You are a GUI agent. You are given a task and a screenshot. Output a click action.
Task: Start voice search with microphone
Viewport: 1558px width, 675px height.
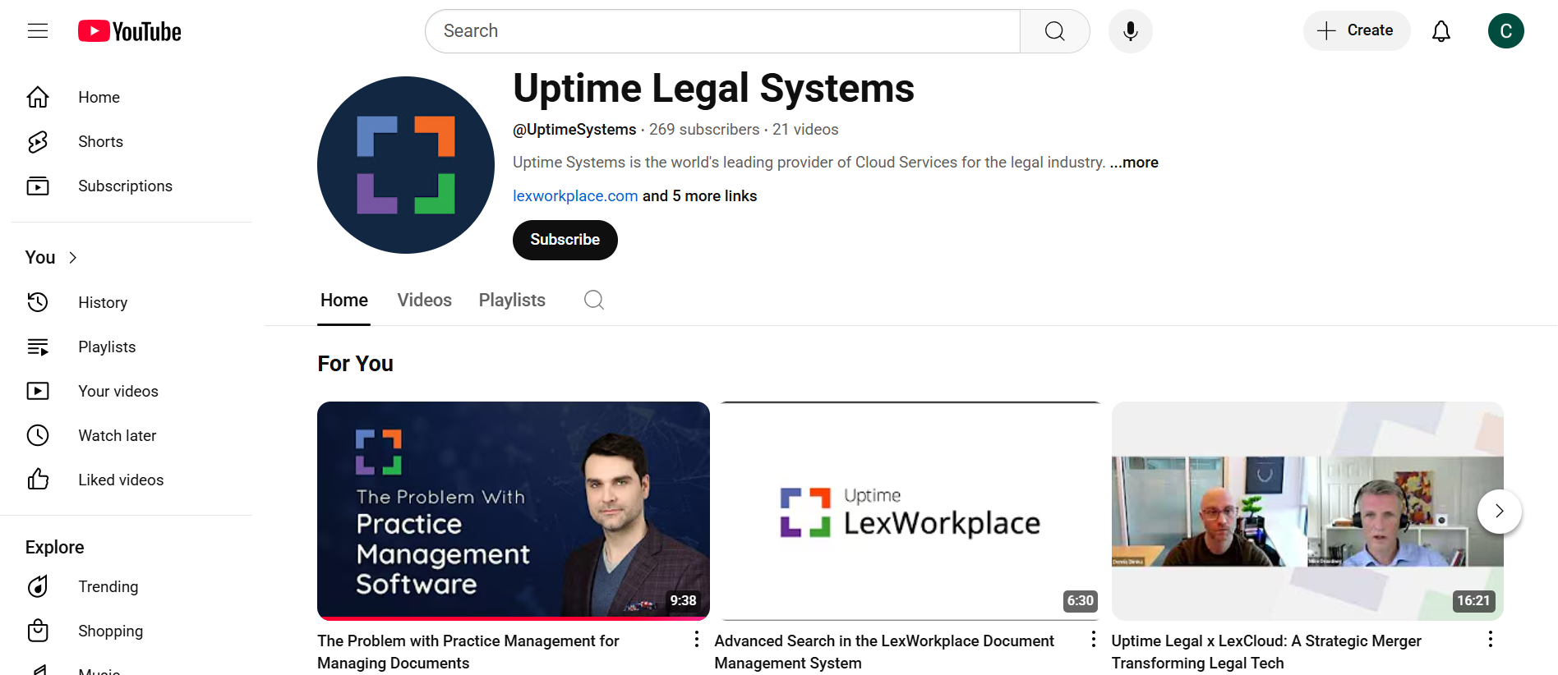1131,31
